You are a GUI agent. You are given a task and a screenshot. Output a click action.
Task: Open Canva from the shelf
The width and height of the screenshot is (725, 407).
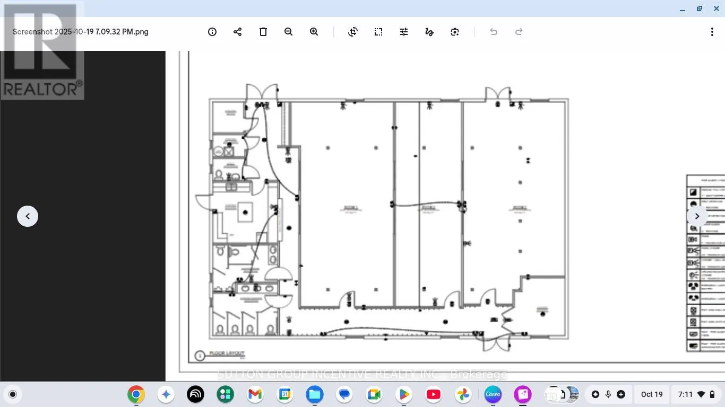pos(493,394)
